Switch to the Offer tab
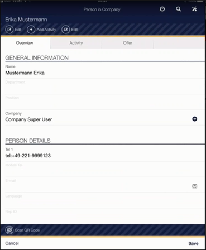Screen dimensions: 206x250 pos(127,43)
